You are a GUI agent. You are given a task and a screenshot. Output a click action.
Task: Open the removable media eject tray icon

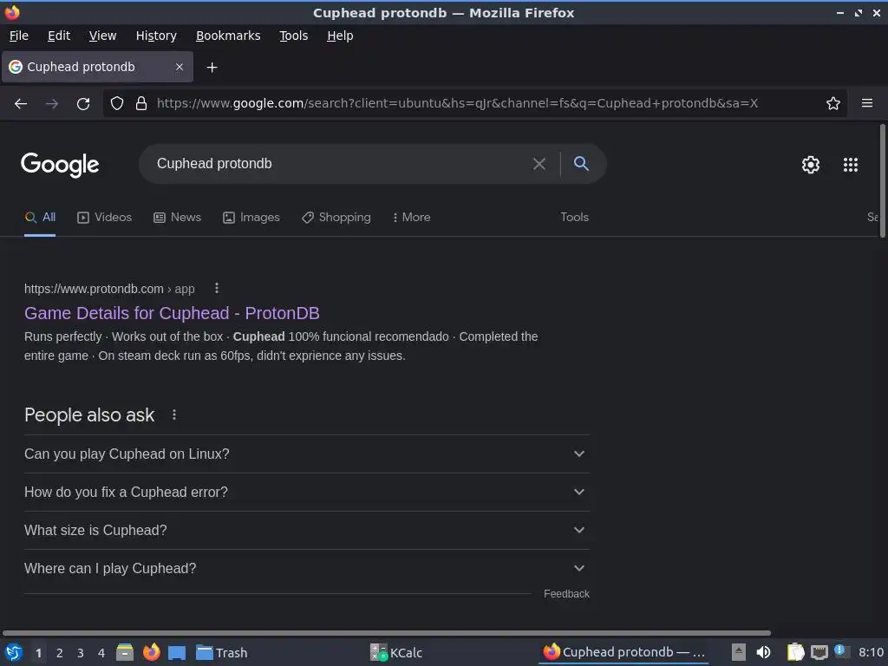pos(738,652)
